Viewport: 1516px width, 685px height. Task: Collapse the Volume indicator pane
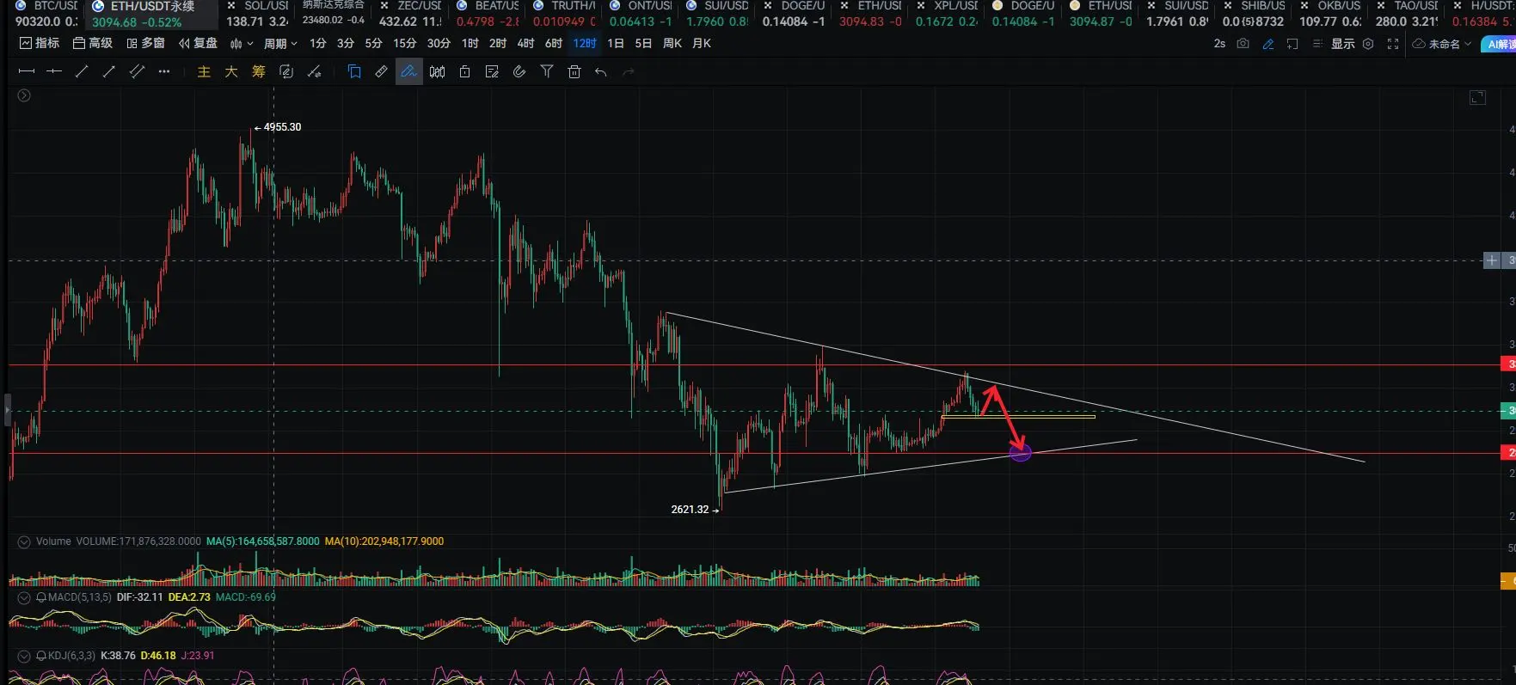24,541
